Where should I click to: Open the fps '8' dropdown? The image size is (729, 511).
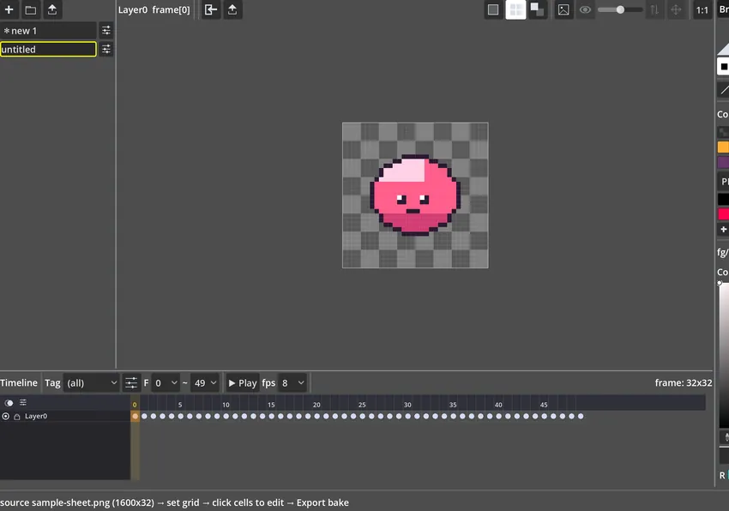(292, 383)
